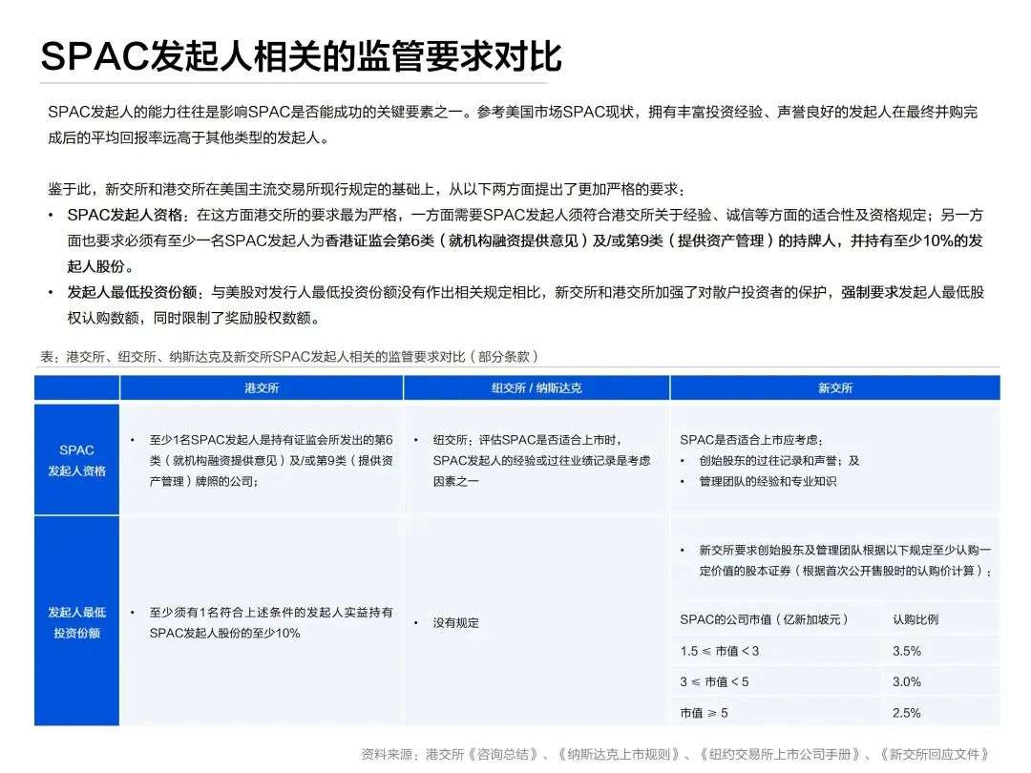
Task: Click the bold SPAC发起人资格 bullet heading
Action: (125, 215)
